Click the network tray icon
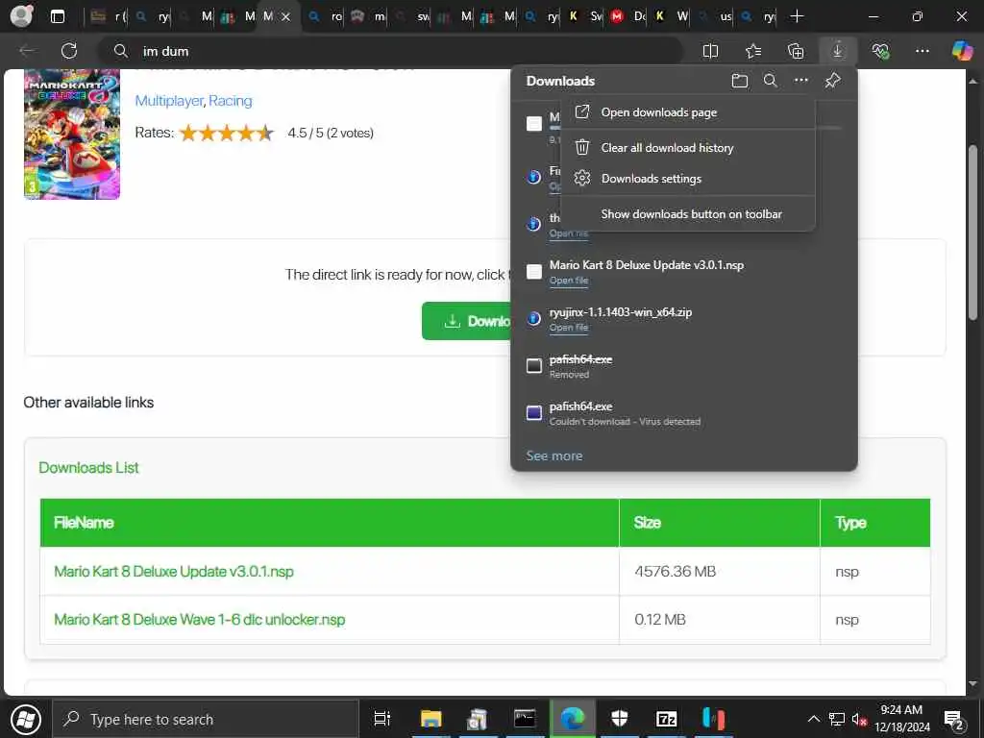 [837, 719]
